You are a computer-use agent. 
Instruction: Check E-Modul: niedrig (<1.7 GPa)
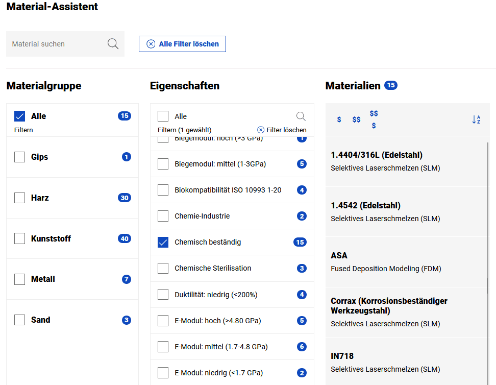(x=163, y=373)
